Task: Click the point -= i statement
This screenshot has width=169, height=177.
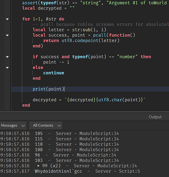Action: click(x=56, y=62)
